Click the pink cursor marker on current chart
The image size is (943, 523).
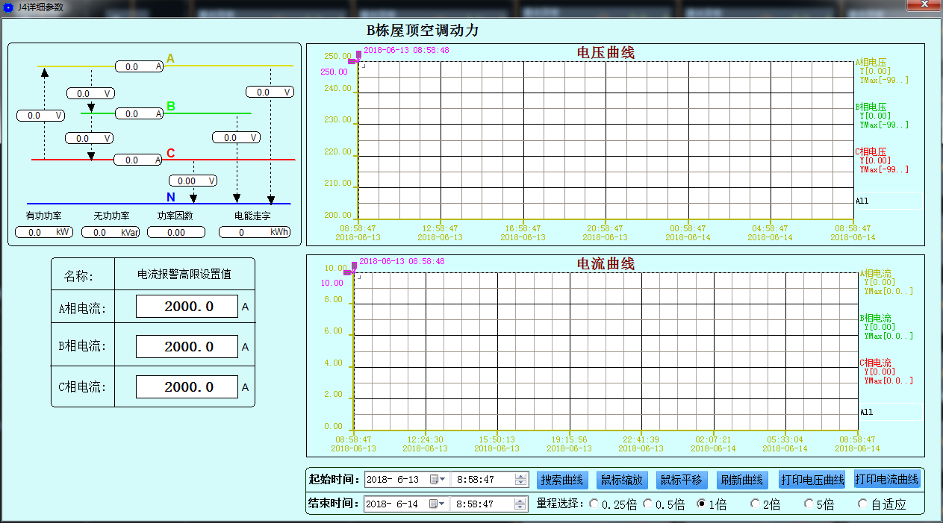click(354, 266)
